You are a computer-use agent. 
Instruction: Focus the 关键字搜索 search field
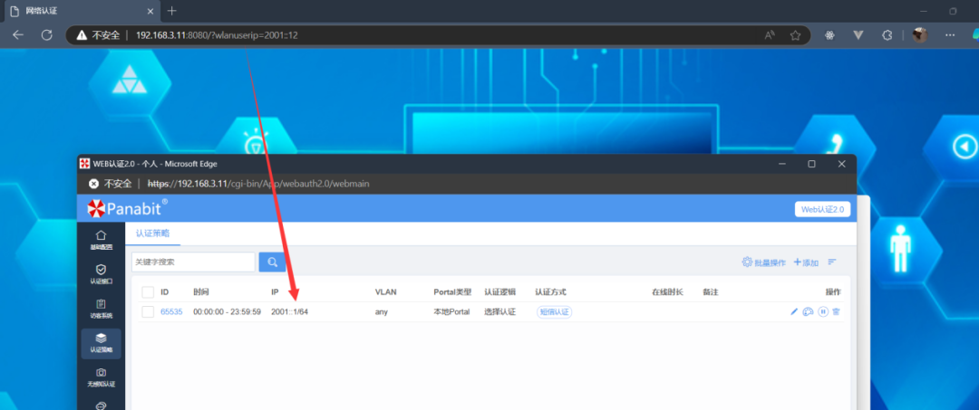click(194, 262)
